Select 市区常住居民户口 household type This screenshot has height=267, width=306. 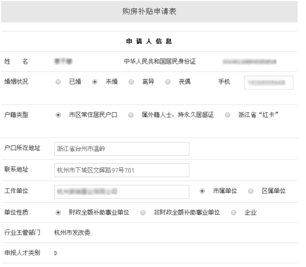tap(58, 115)
